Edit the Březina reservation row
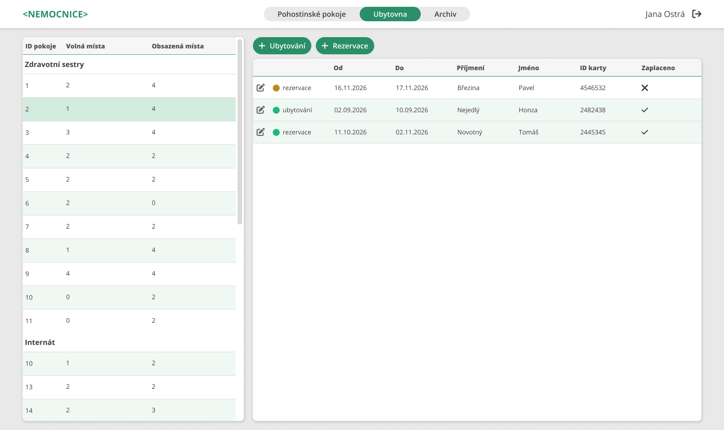 point(261,88)
